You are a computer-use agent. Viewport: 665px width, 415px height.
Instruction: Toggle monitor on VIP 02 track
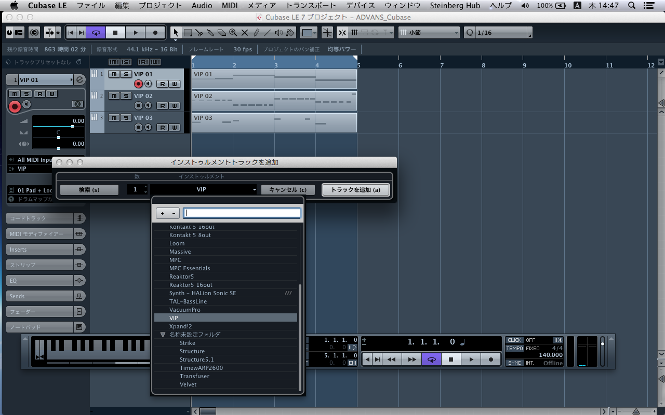click(148, 106)
